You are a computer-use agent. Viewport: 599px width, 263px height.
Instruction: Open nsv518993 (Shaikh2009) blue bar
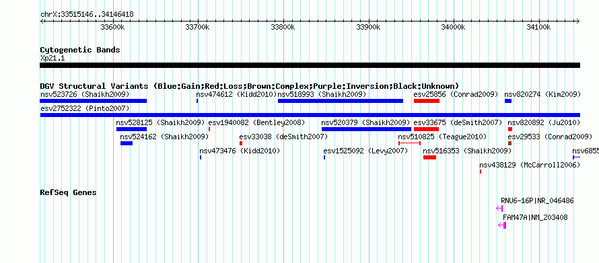(x=341, y=101)
